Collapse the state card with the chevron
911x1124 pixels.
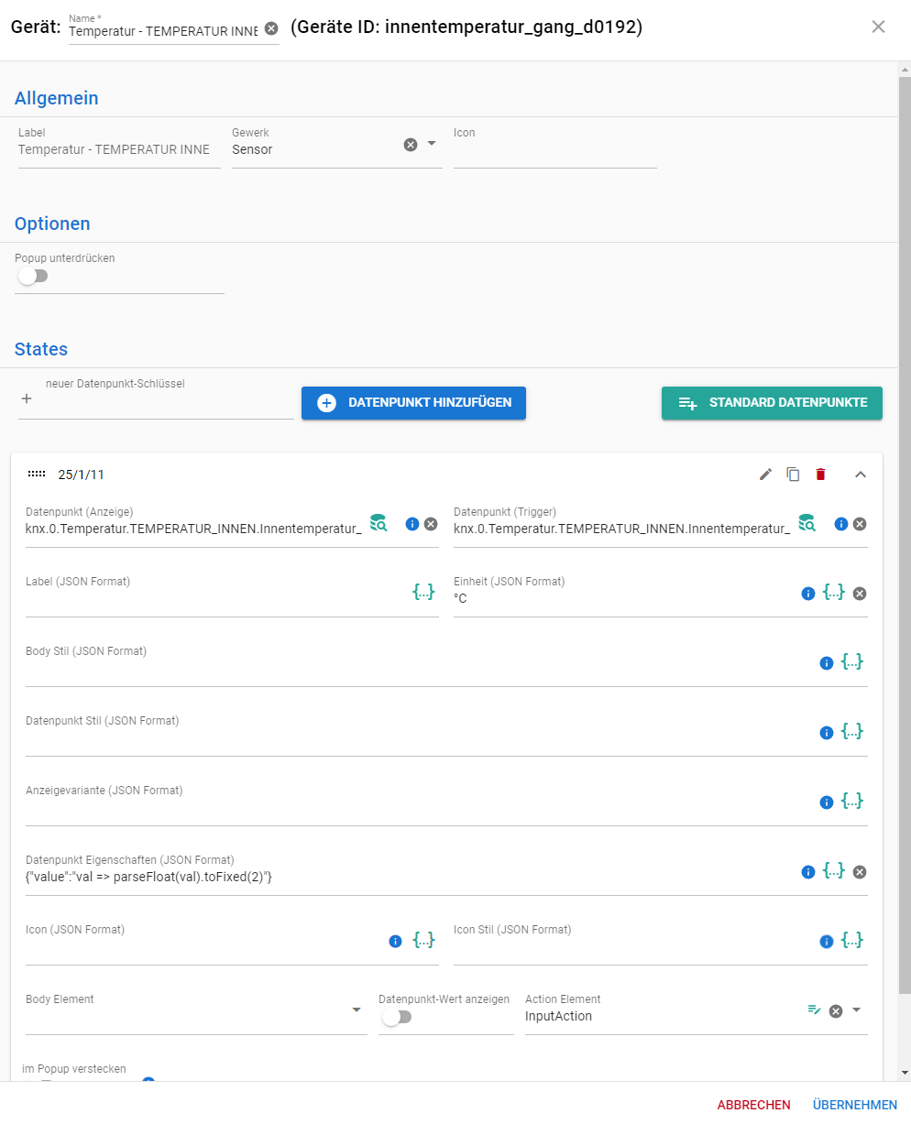[860, 475]
